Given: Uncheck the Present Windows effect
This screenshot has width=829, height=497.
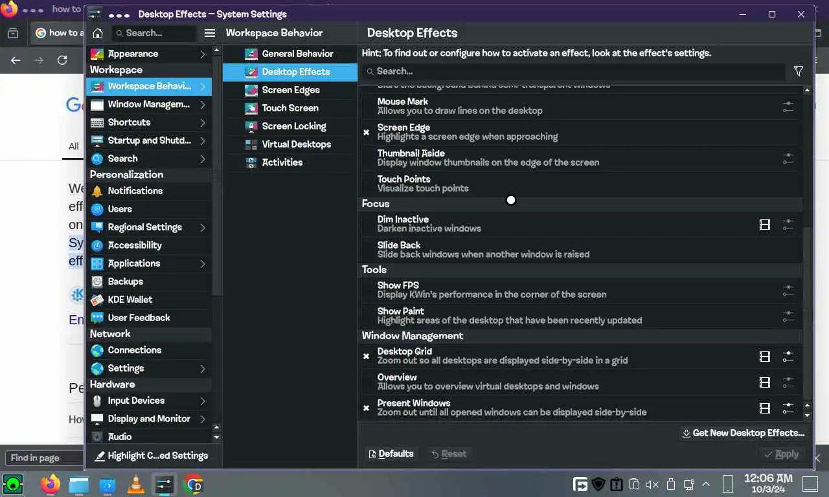Looking at the screenshot, I should [x=366, y=408].
